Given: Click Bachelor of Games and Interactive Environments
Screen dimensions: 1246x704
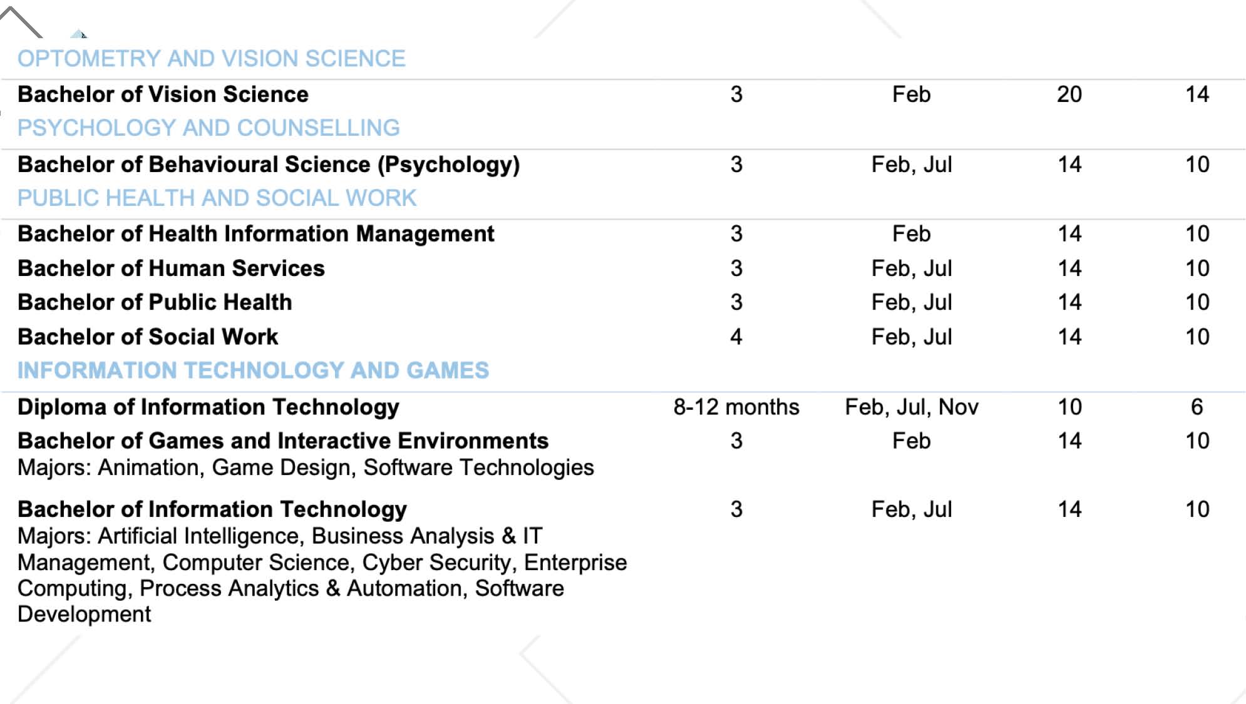Looking at the screenshot, I should pyautogui.click(x=282, y=441).
